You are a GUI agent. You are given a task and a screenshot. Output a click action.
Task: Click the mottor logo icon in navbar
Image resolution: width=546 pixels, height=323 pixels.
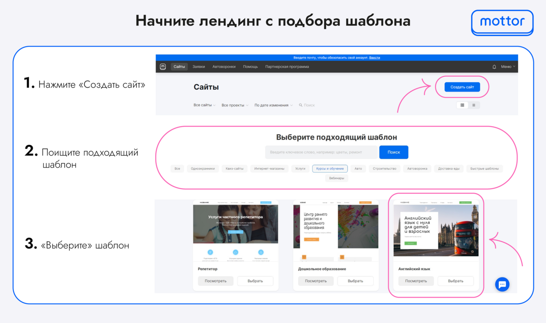pyautogui.click(x=163, y=67)
